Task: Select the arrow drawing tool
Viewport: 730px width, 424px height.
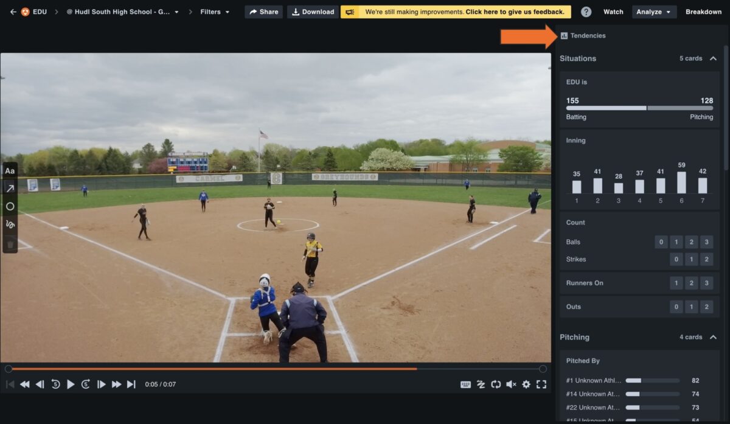Action: click(x=10, y=188)
